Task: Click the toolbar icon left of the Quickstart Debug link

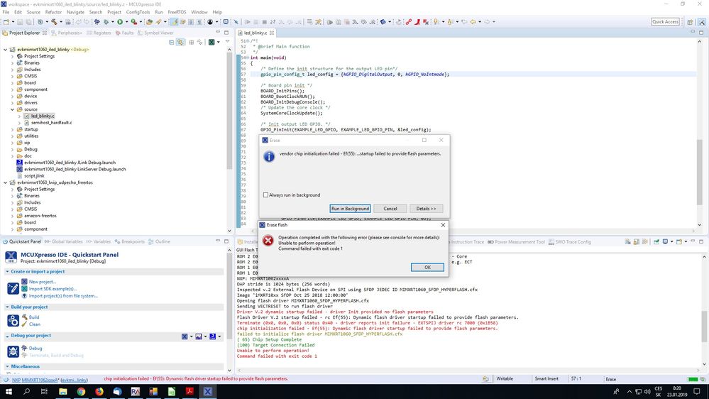Action: [x=13, y=351]
